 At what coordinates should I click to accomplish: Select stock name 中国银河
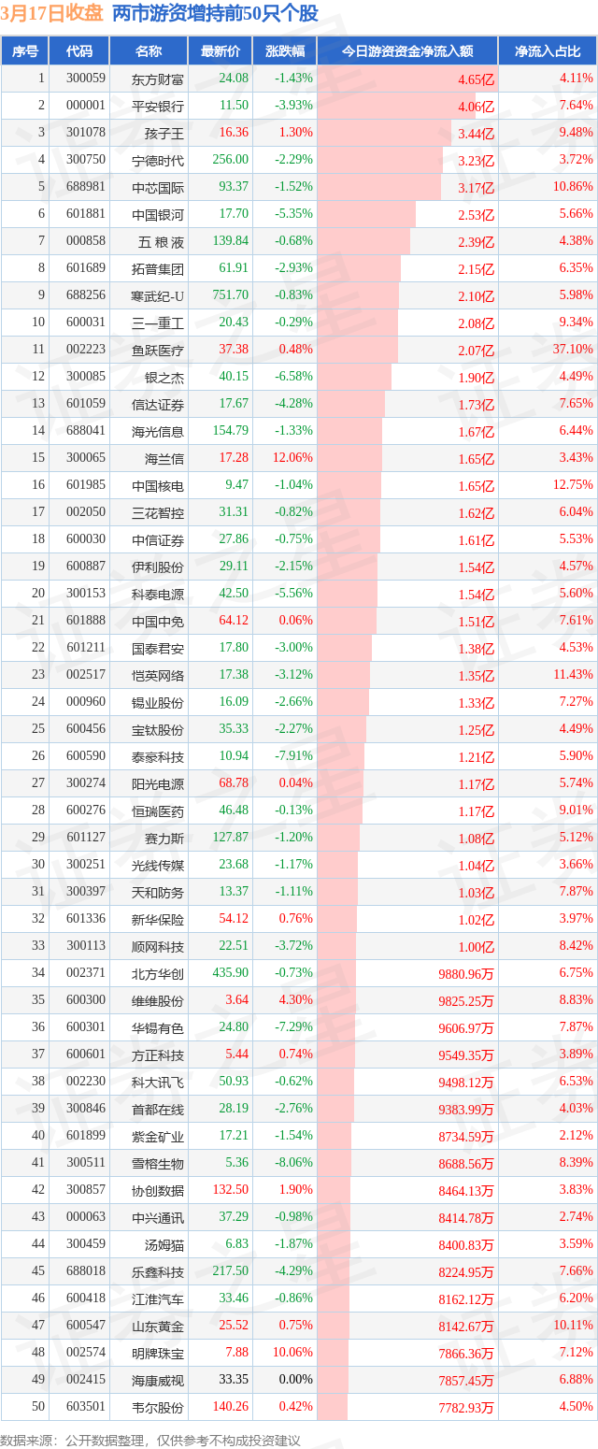pyautogui.click(x=158, y=214)
